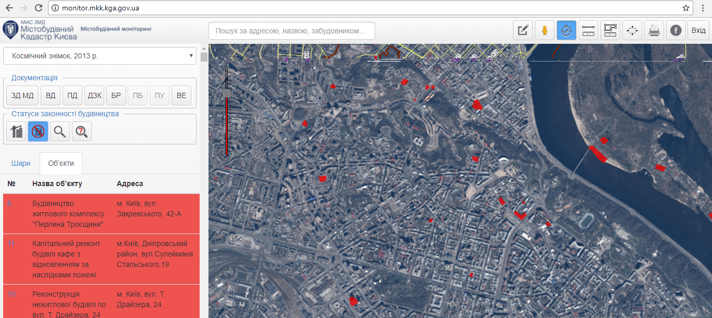
Task: Toggle the blue compass navigation tool
Action: [567, 31]
